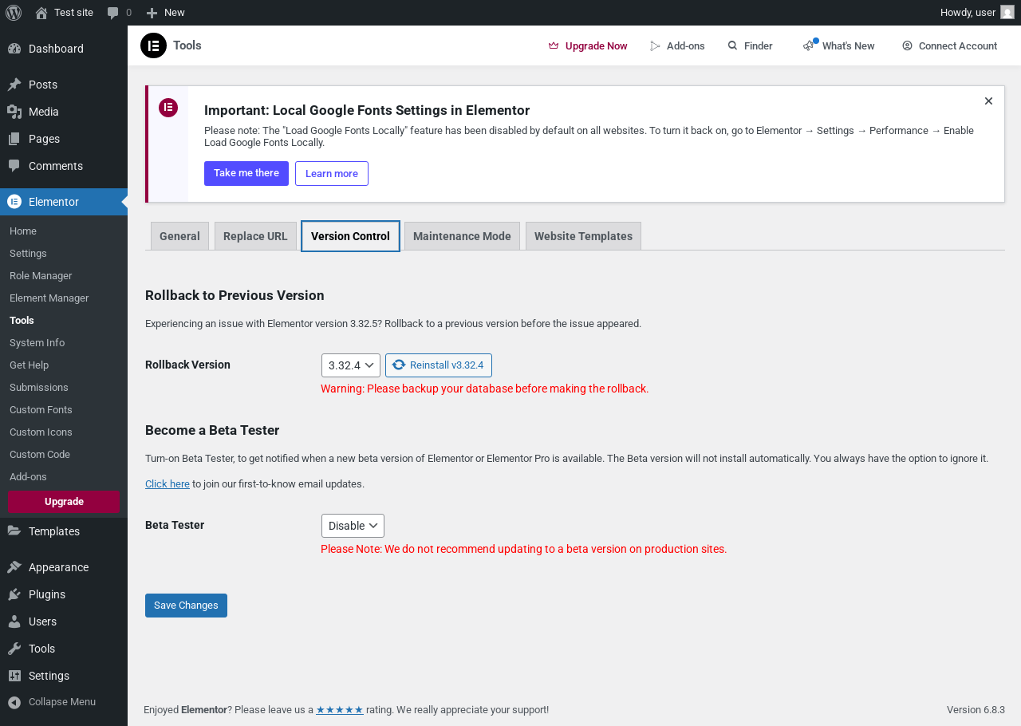
Task: Select the Version Control tab
Action: tap(350, 236)
